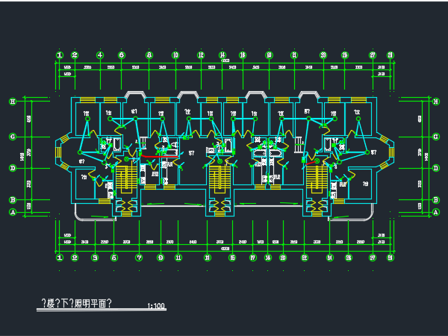Select axis grid bubble 7

[x=139, y=258]
